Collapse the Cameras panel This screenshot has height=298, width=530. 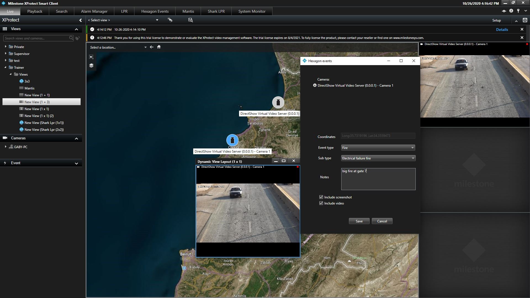(76, 139)
